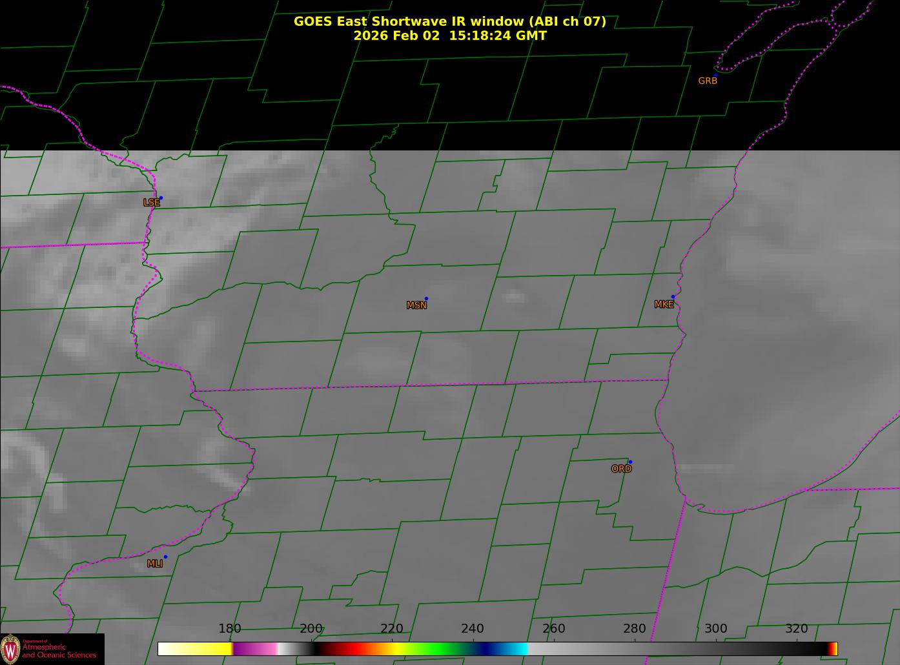Click the blue dot marking LSE station
900x665 pixels.
coord(161,198)
